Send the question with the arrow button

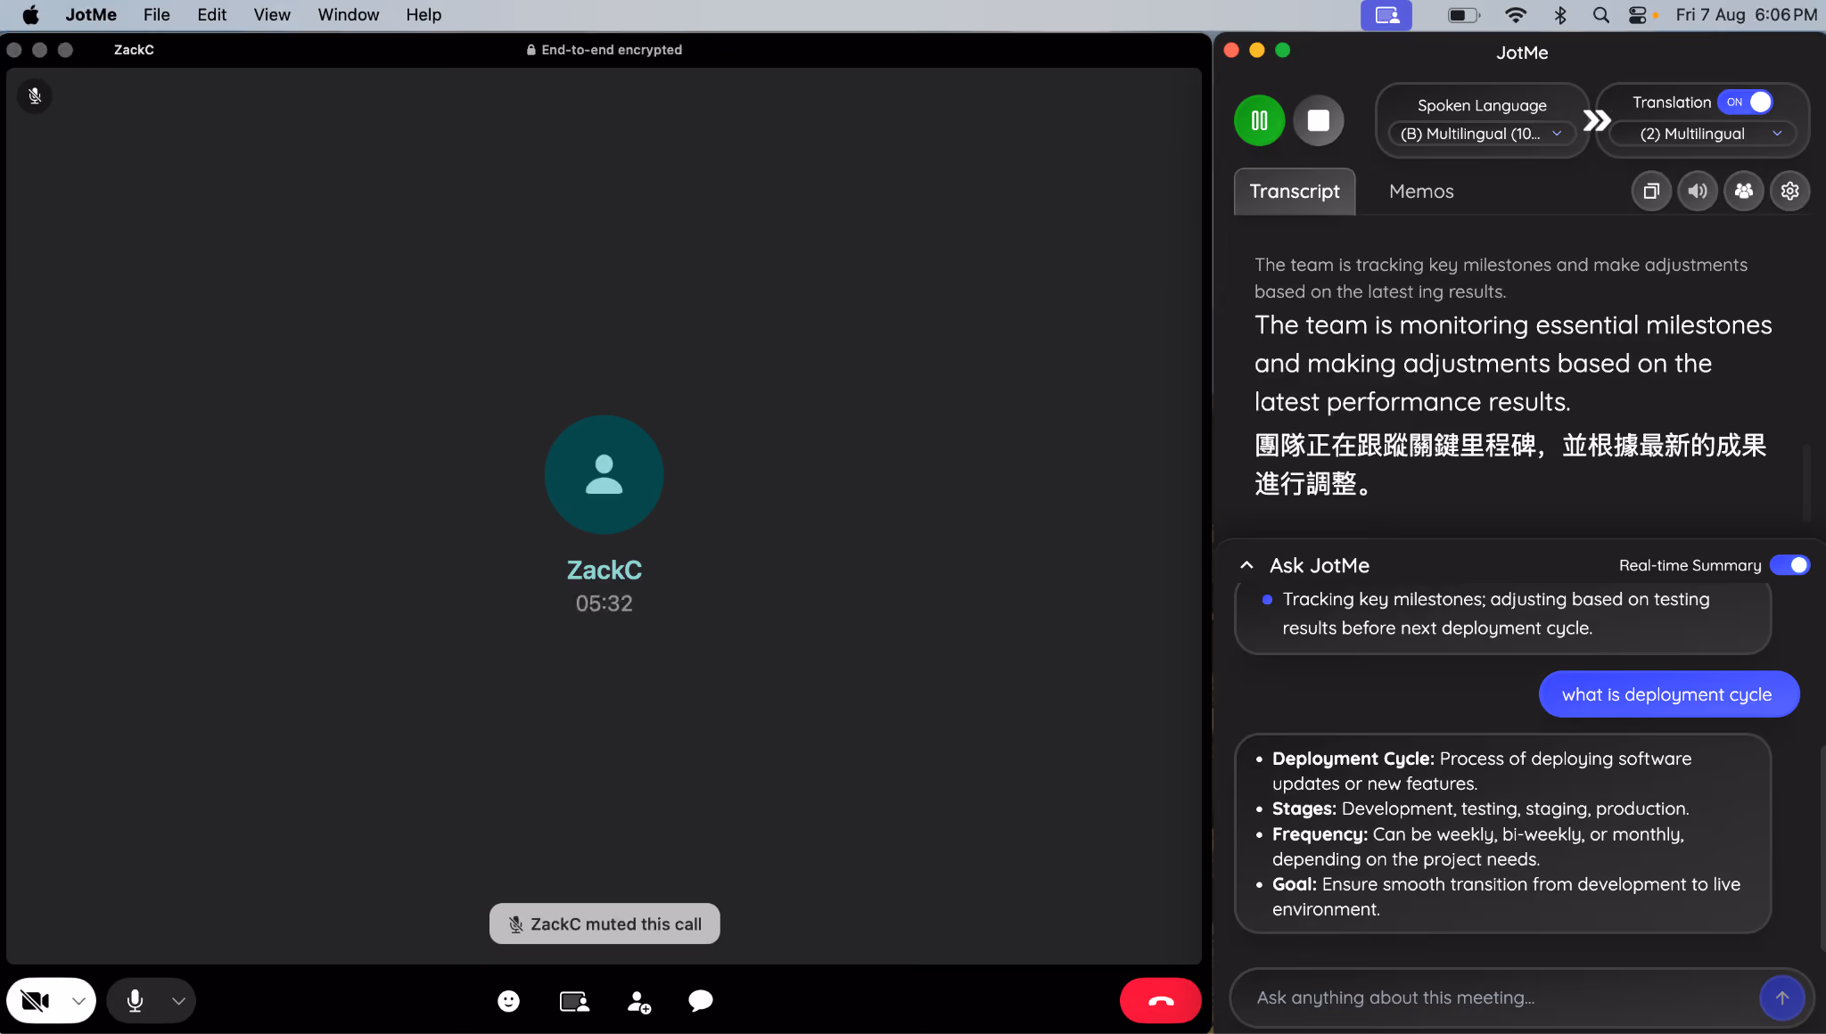tap(1781, 998)
